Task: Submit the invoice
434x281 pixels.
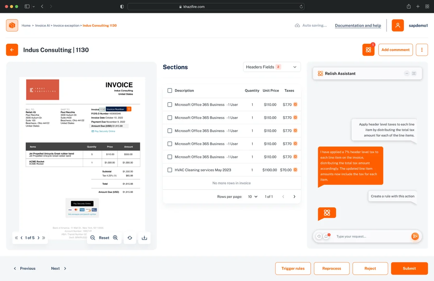Action: (409, 268)
